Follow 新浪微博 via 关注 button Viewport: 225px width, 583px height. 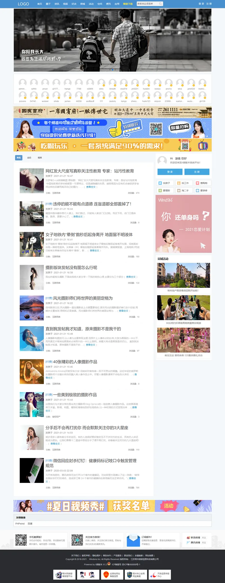pyautogui.click(x=204, y=538)
